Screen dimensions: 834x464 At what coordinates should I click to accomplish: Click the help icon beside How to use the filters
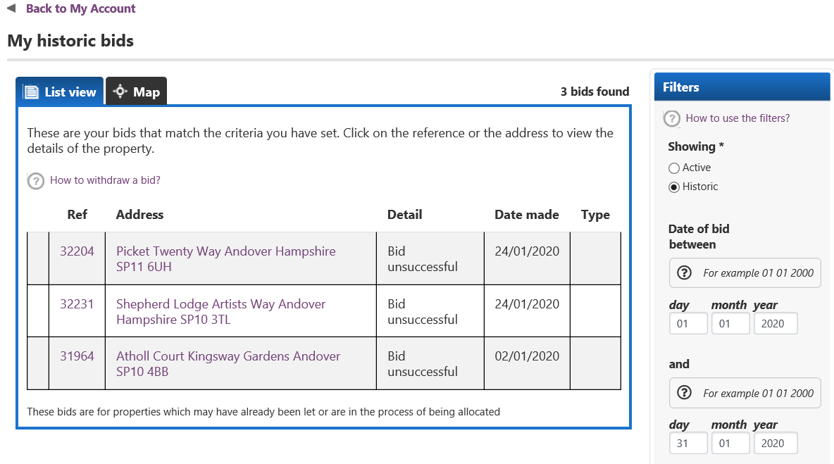coord(672,118)
